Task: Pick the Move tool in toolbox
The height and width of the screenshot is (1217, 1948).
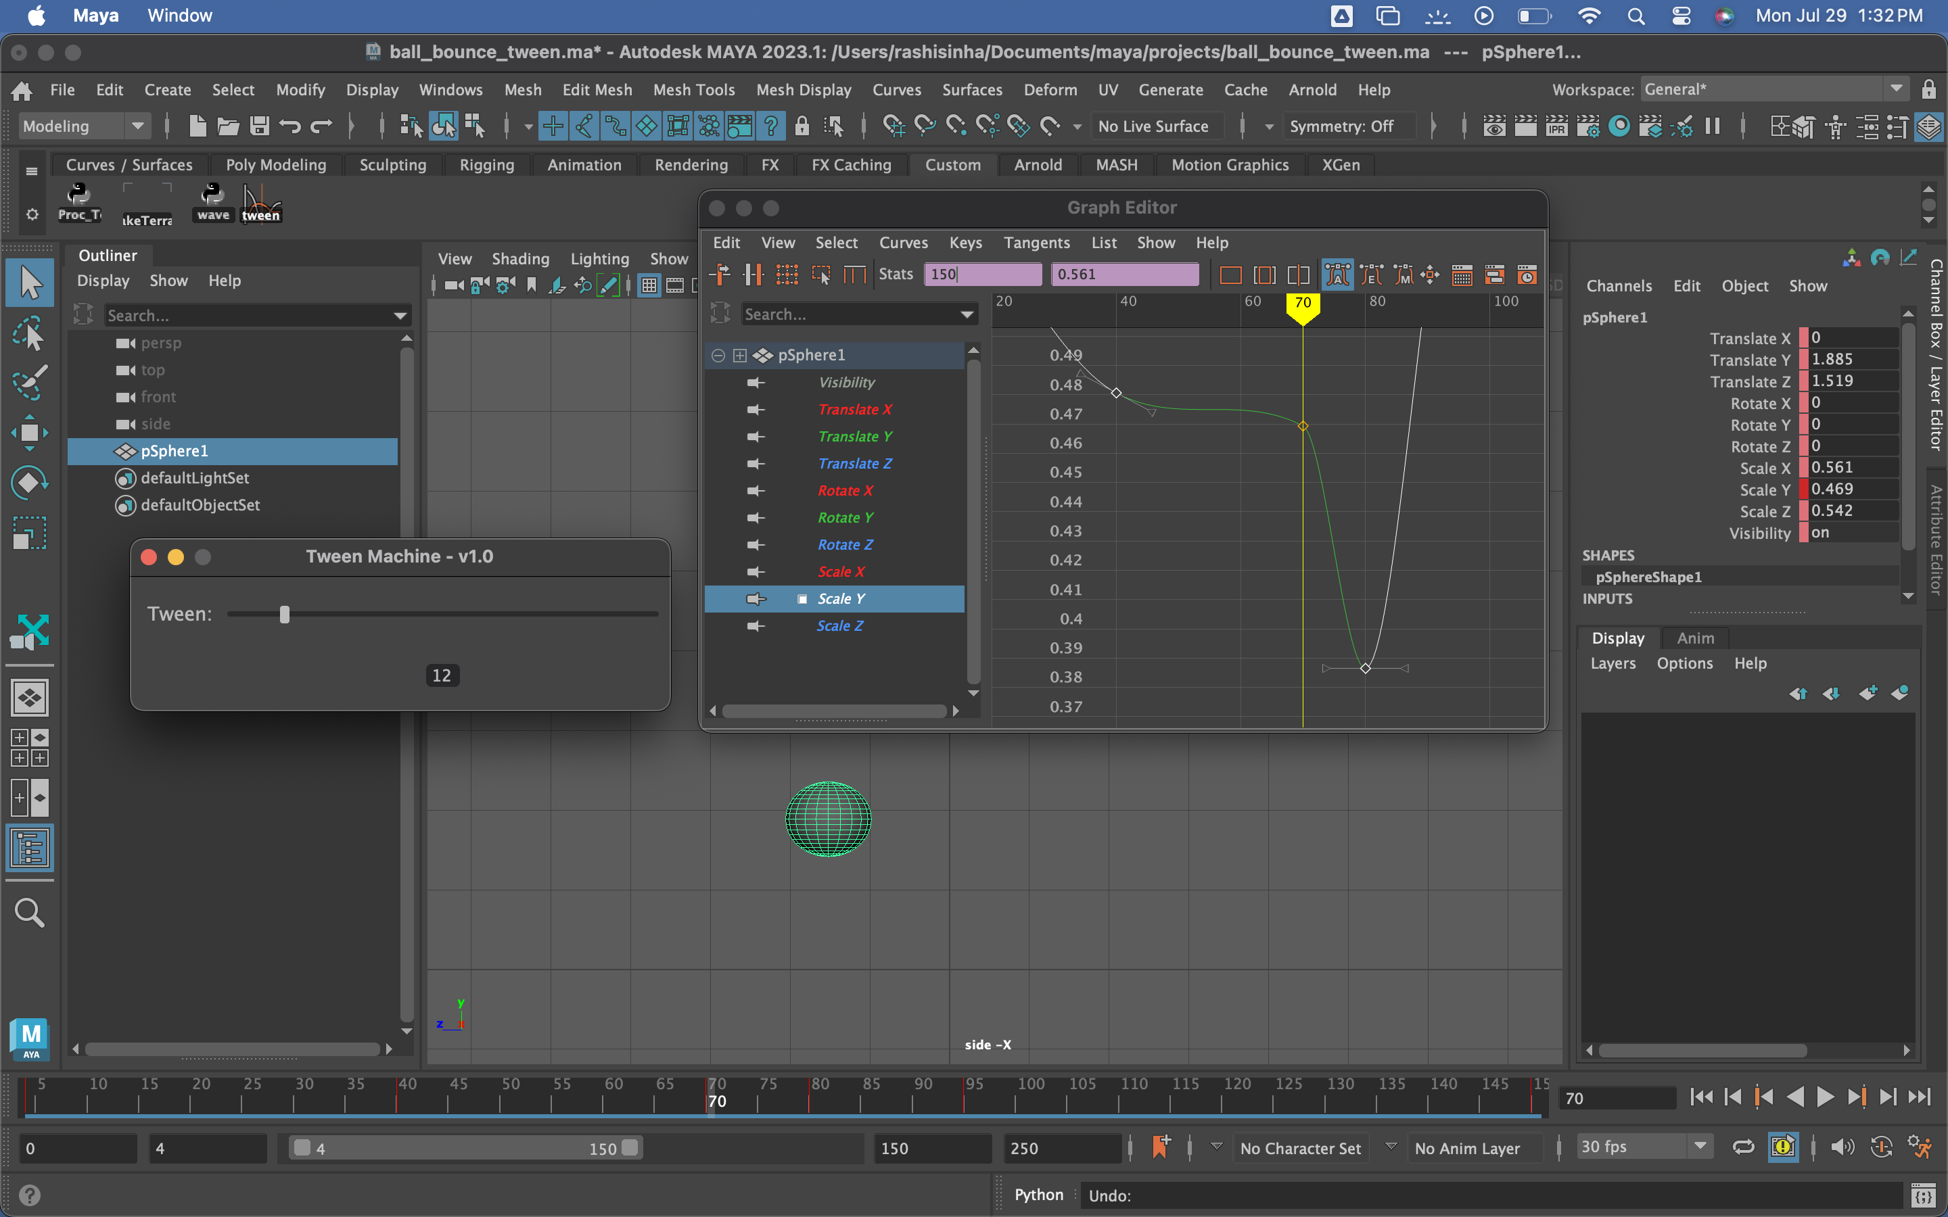Action: coord(30,433)
